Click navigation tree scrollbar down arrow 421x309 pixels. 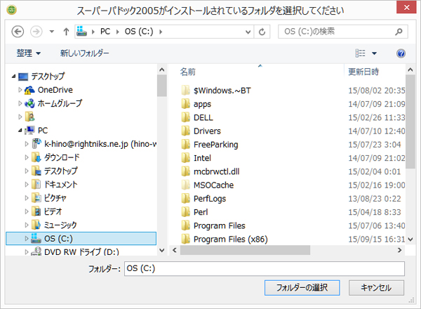[x=162, y=250]
